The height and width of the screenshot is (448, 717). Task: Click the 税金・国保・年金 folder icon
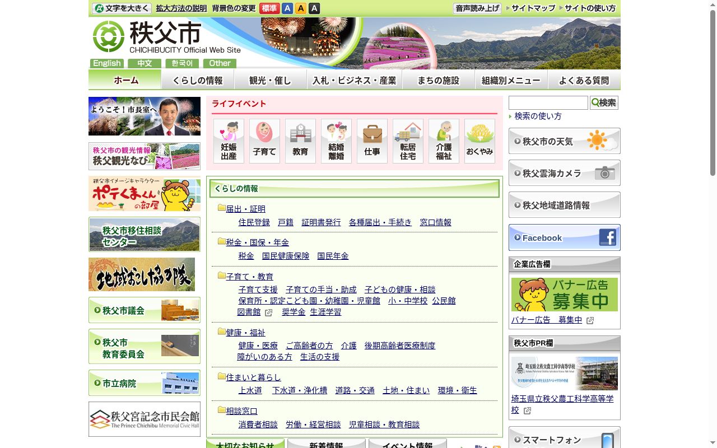(x=222, y=242)
